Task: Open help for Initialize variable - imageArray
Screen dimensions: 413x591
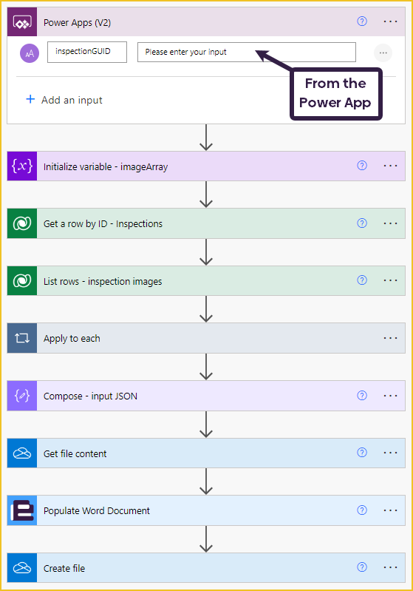Action: coord(362,166)
